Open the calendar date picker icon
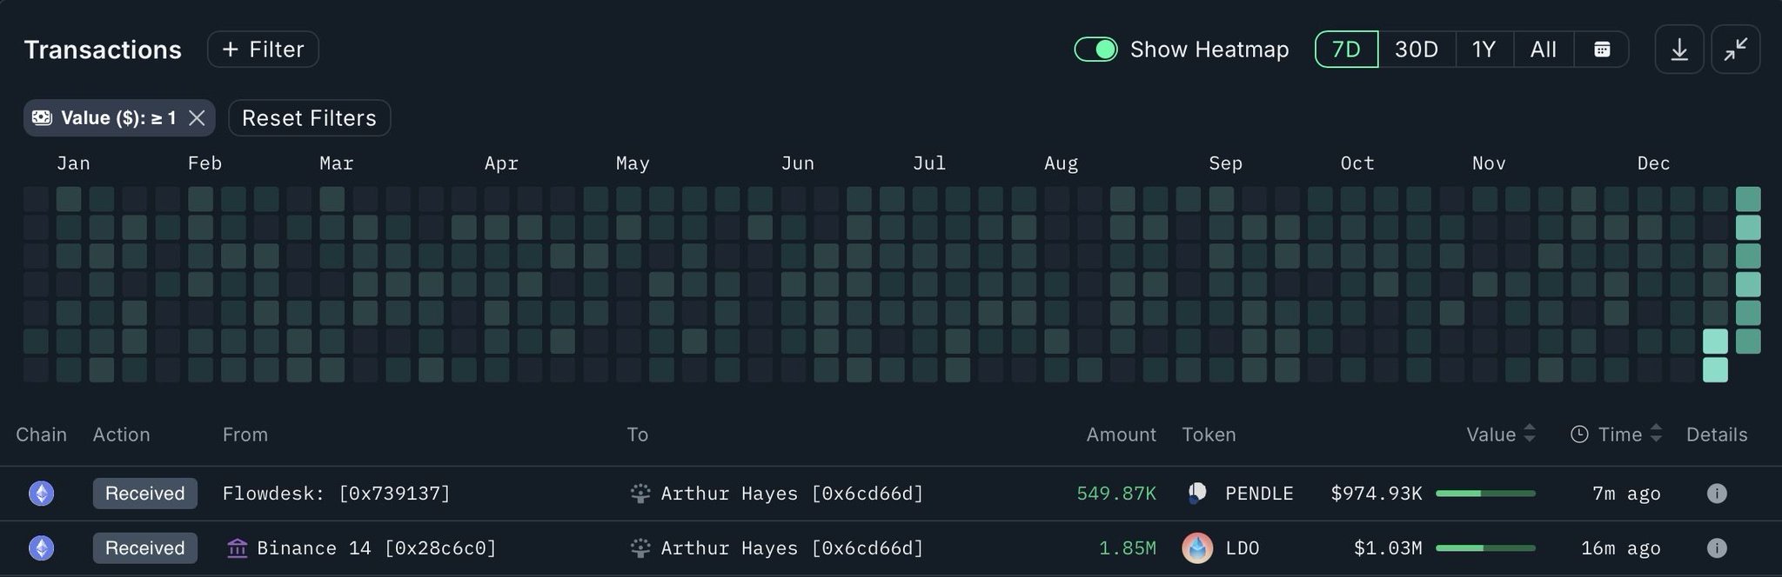The image size is (1782, 577). pos(1602,50)
